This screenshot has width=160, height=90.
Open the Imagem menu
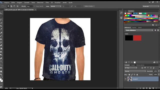click(x=20, y=2)
